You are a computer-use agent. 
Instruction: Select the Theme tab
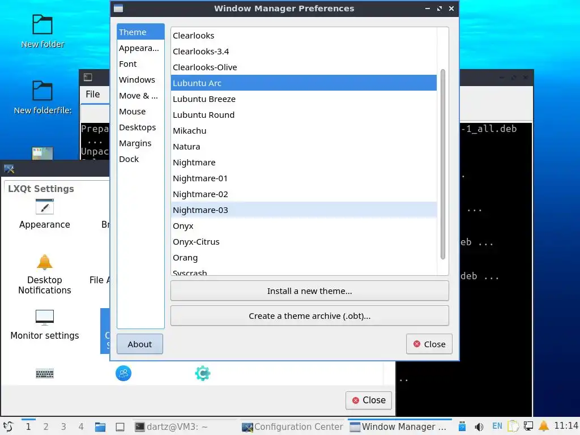click(140, 32)
